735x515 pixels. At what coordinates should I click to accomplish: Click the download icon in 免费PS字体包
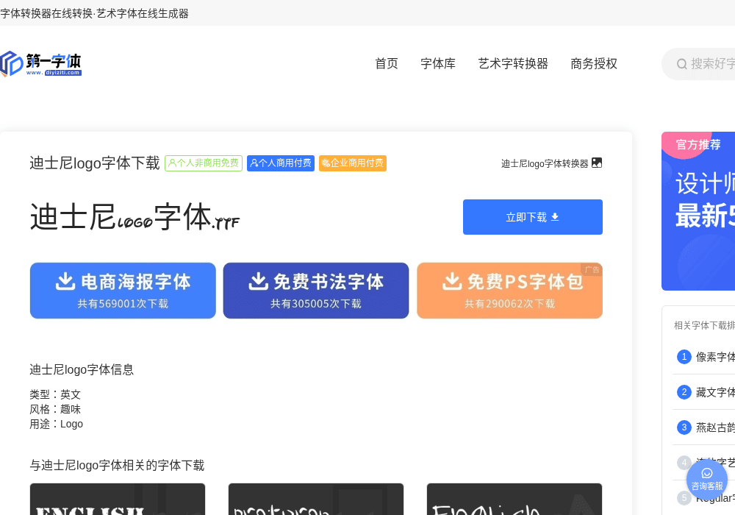tap(452, 282)
